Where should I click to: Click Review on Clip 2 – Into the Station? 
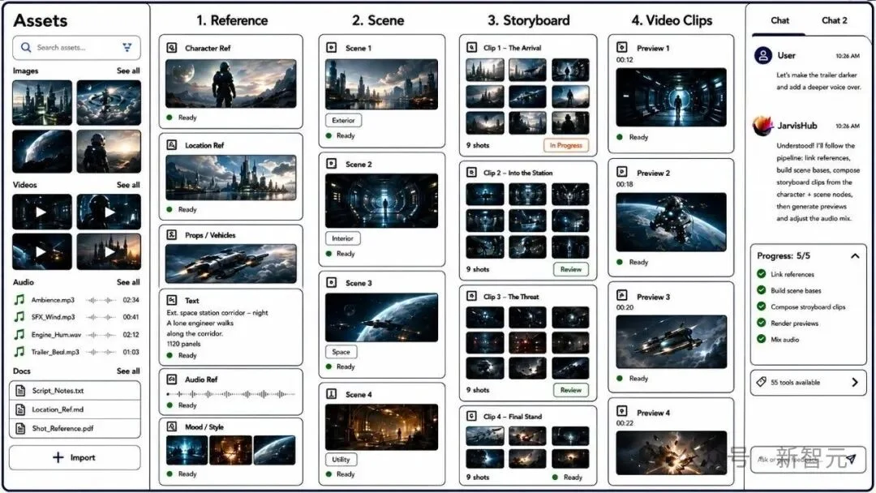(571, 269)
